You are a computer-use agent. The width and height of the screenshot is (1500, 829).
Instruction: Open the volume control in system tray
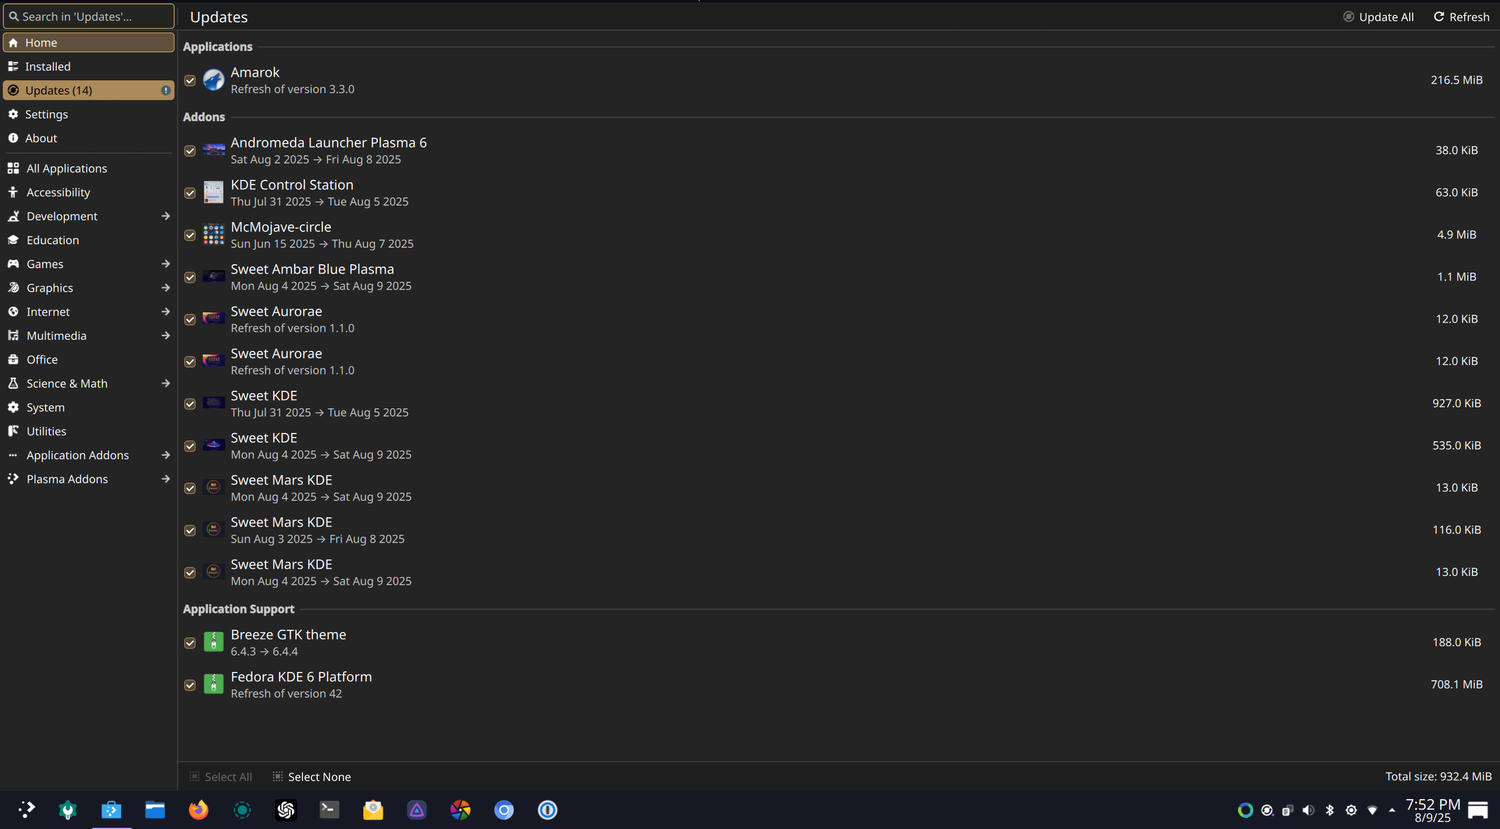tap(1308, 810)
